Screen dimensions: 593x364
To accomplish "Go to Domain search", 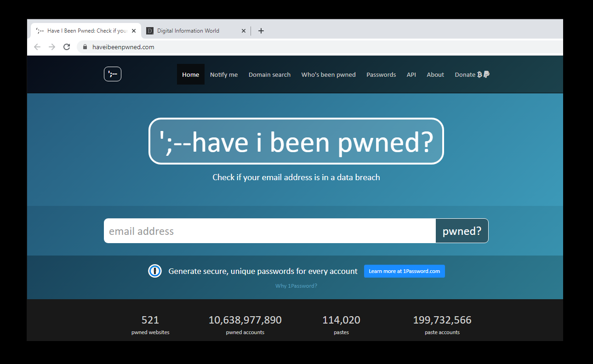I will [x=269, y=74].
